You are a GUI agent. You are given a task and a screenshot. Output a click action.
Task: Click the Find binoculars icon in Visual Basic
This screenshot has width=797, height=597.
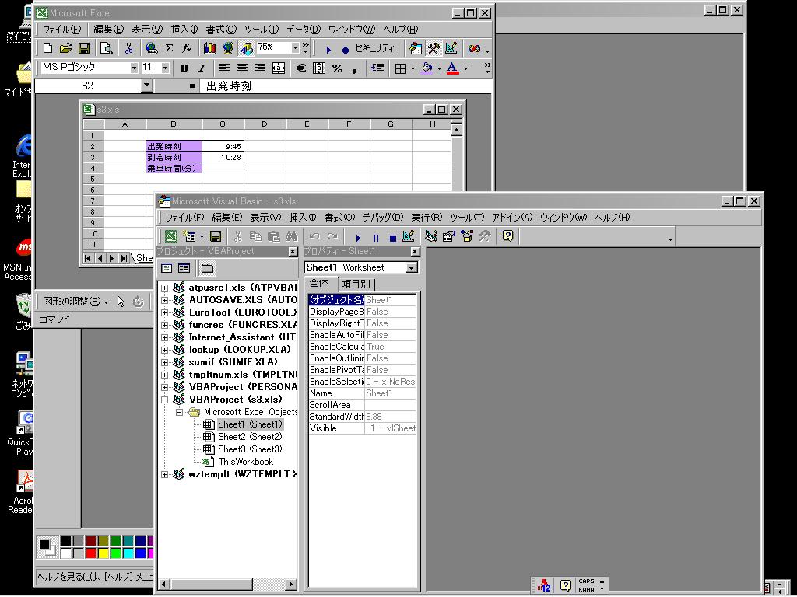click(x=291, y=236)
